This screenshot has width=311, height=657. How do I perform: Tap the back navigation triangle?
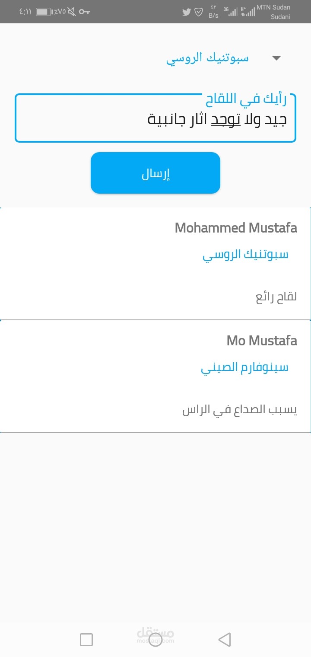(x=225, y=639)
